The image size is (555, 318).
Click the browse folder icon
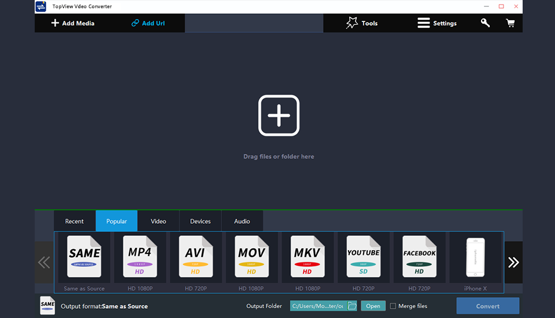click(352, 306)
